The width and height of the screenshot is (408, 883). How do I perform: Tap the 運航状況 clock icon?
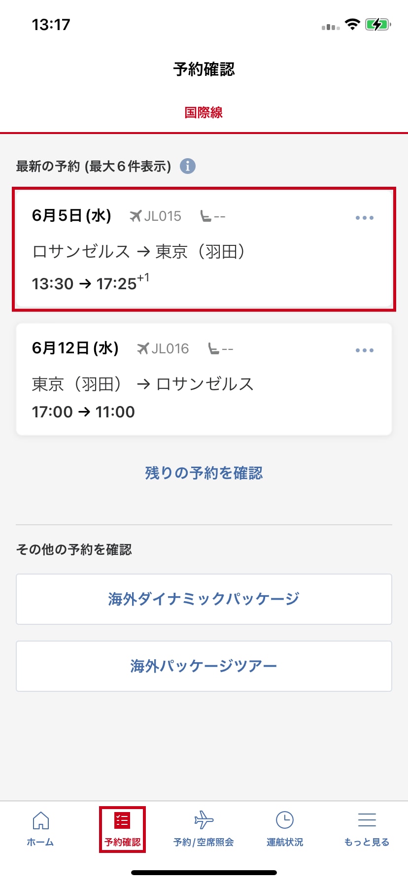click(x=285, y=820)
